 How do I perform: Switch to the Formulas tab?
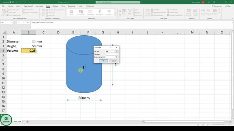39,6
